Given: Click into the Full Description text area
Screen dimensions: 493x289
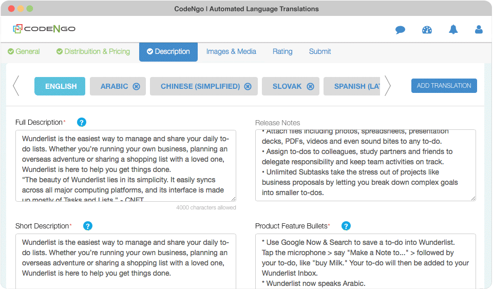Looking at the screenshot, I should [x=126, y=166].
